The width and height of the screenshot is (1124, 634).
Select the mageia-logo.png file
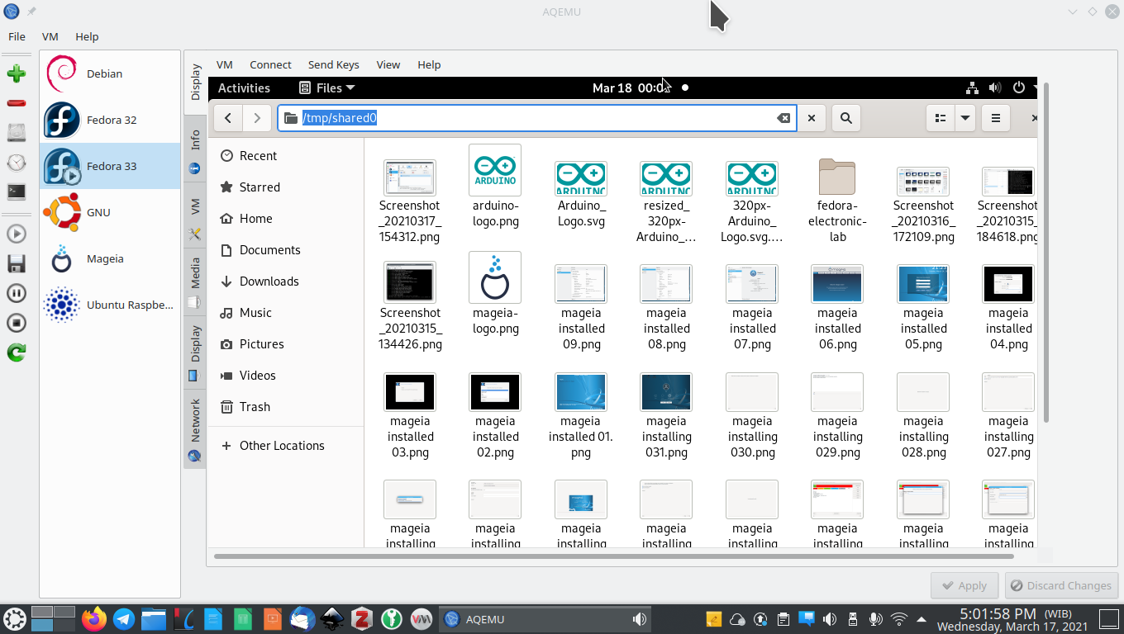[x=496, y=294]
